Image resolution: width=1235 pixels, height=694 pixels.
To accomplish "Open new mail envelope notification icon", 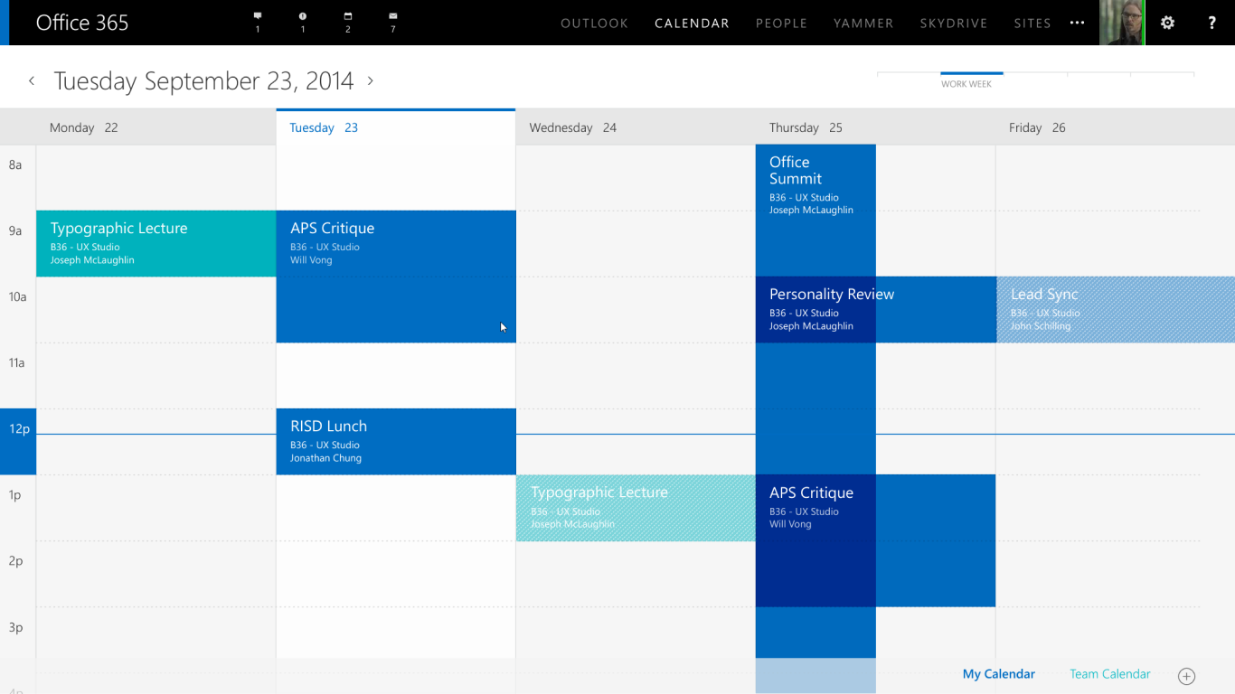I will point(393,16).
